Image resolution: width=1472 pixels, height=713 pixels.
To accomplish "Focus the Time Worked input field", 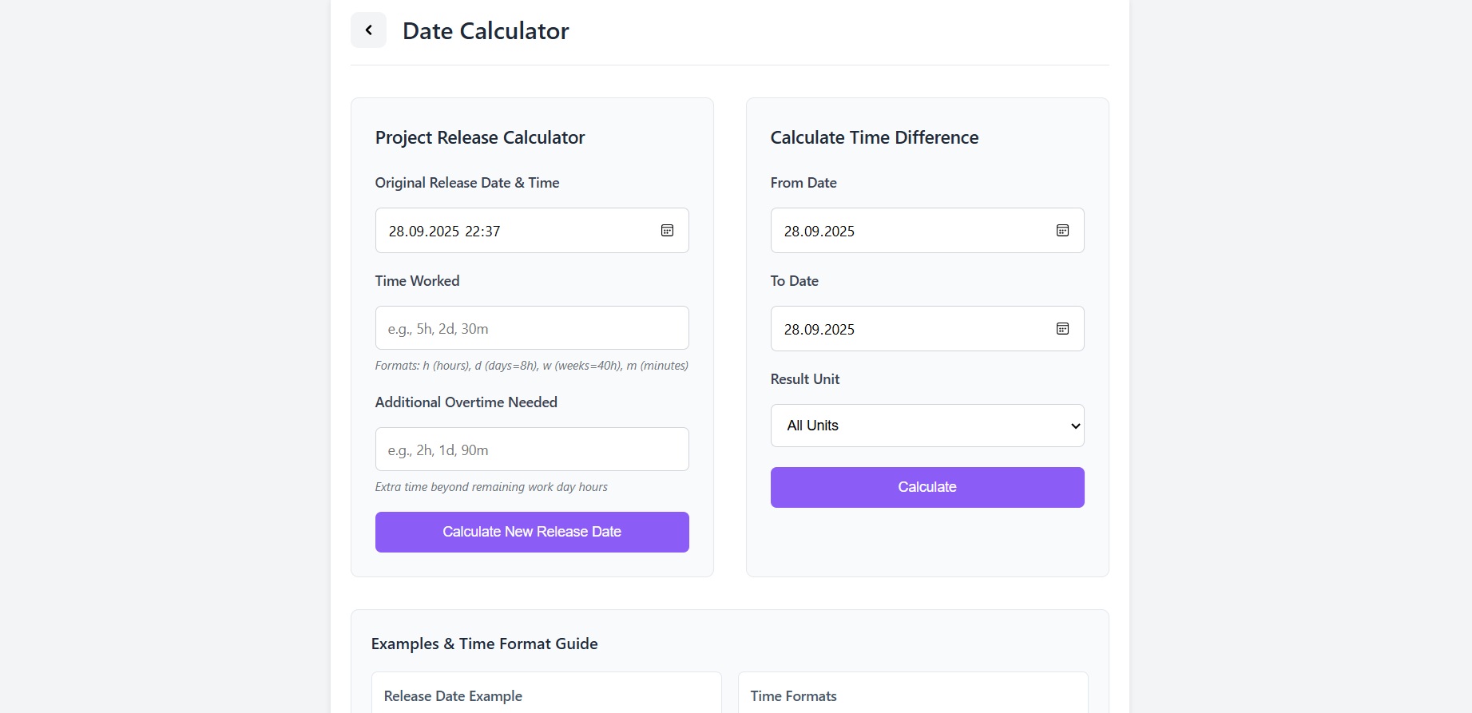I will pos(531,328).
